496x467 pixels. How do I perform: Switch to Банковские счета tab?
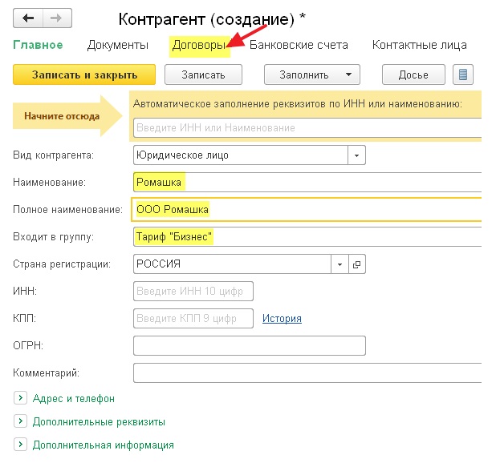(299, 45)
